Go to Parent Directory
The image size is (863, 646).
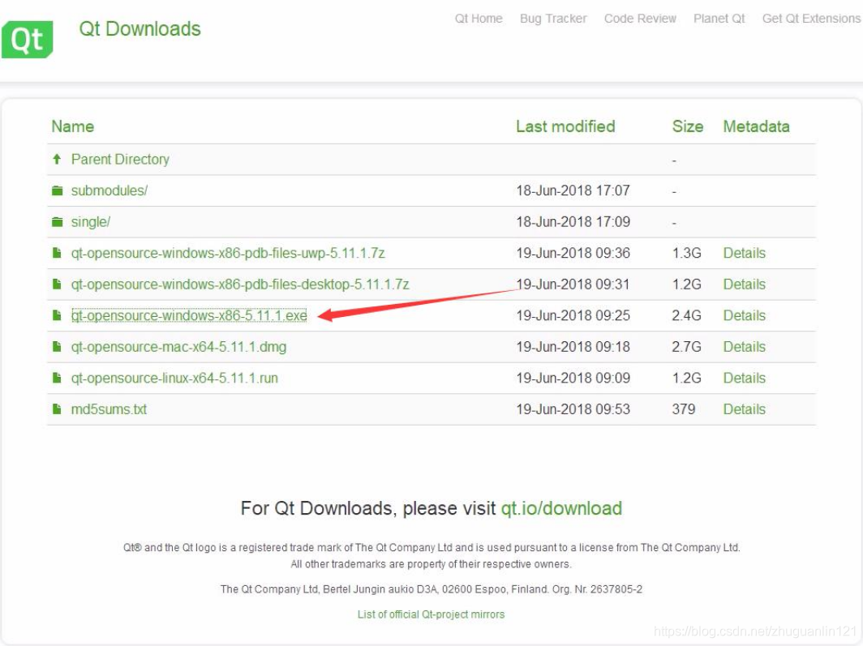point(120,160)
